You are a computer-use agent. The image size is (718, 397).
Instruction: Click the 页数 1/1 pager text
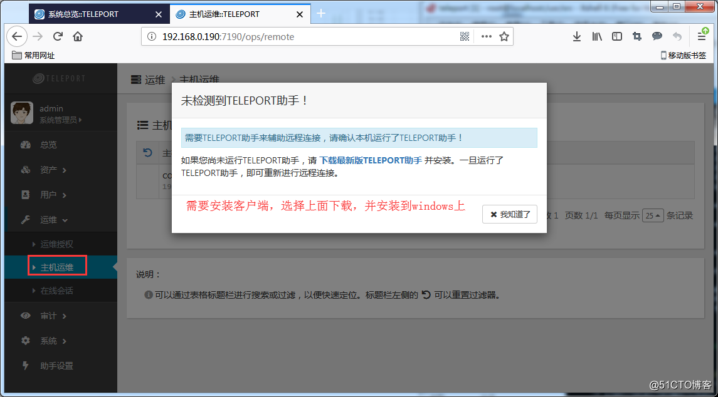[581, 215]
